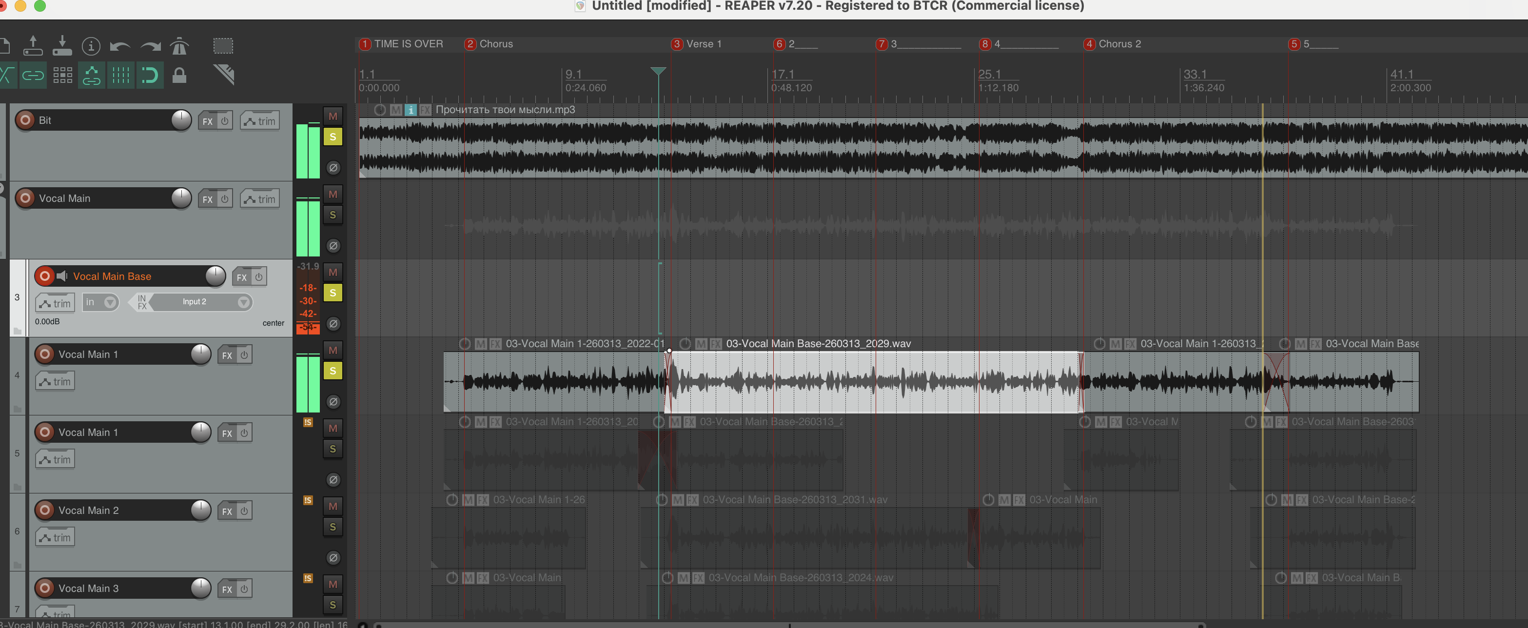Click the ripple editing grid icon

pos(62,75)
